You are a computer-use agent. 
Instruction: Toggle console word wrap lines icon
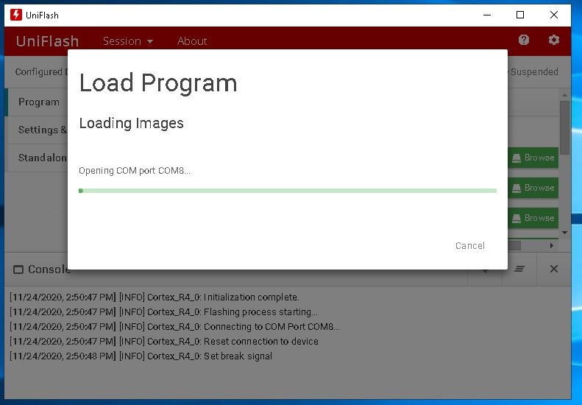519,269
